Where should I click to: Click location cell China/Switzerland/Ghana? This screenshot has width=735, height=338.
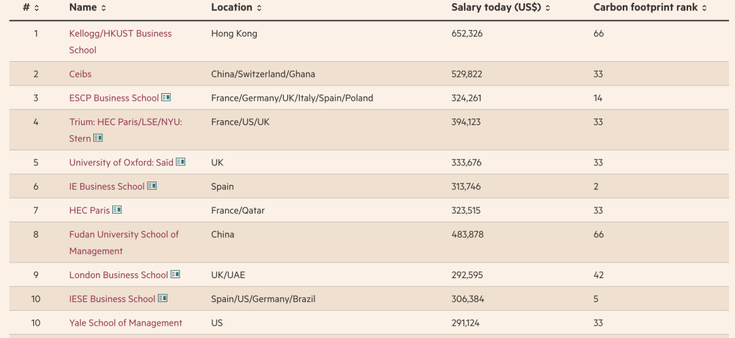[263, 74]
